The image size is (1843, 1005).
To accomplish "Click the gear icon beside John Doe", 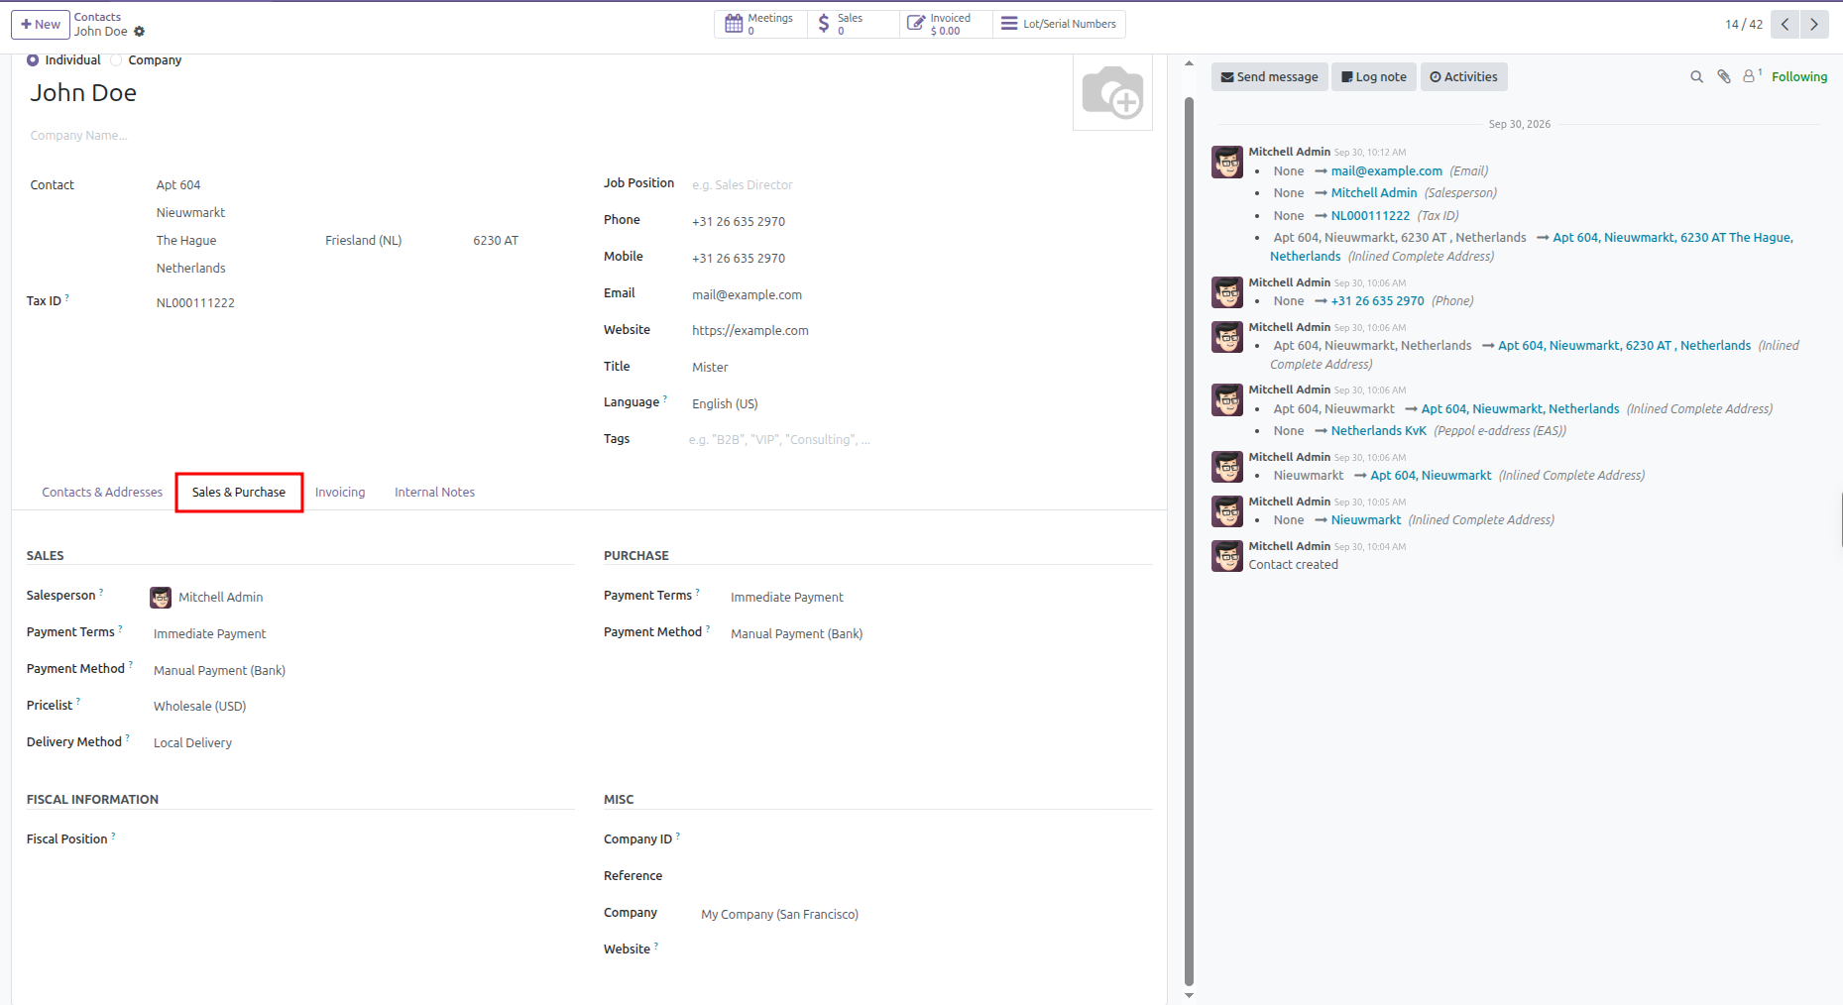I will click(x=139, y=32).
